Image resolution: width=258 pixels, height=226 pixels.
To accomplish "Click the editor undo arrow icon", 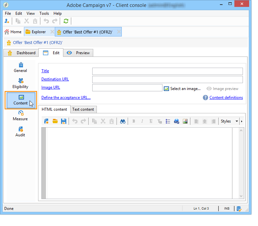I will [x=75, y=121].
